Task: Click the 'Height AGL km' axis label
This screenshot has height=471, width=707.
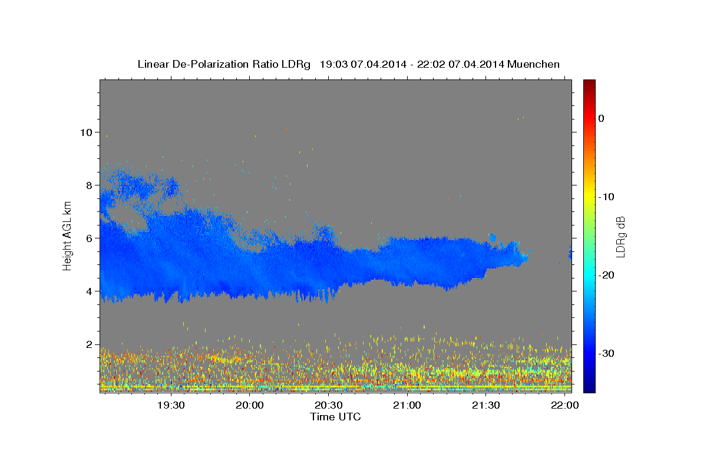Action: (x=68, y=235)
